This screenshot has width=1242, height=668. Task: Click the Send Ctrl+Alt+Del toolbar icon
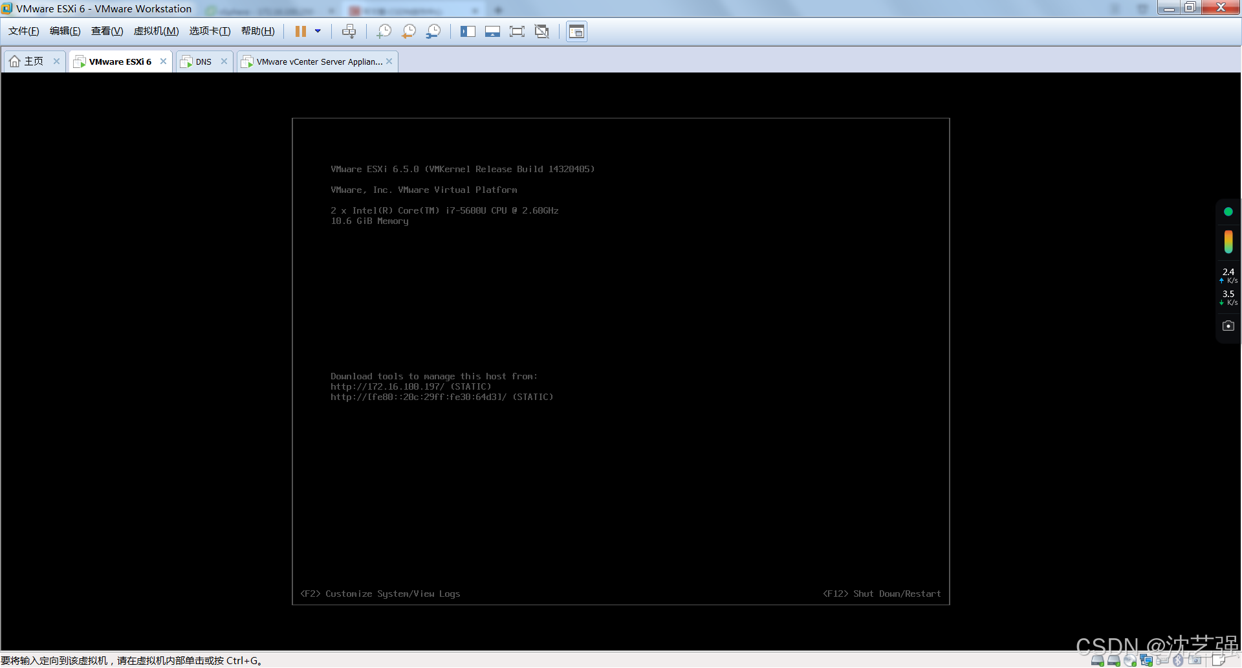pyautogui.click(x=349, y=32)
